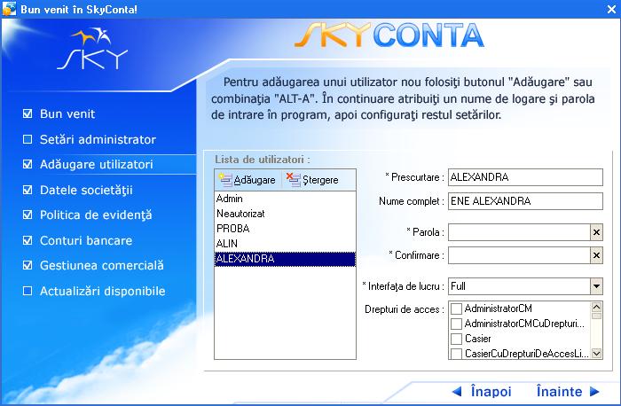Select ALIN in the user list
Image resolution: width=621 pixels, height=406 pixels.
click(285, 244)
